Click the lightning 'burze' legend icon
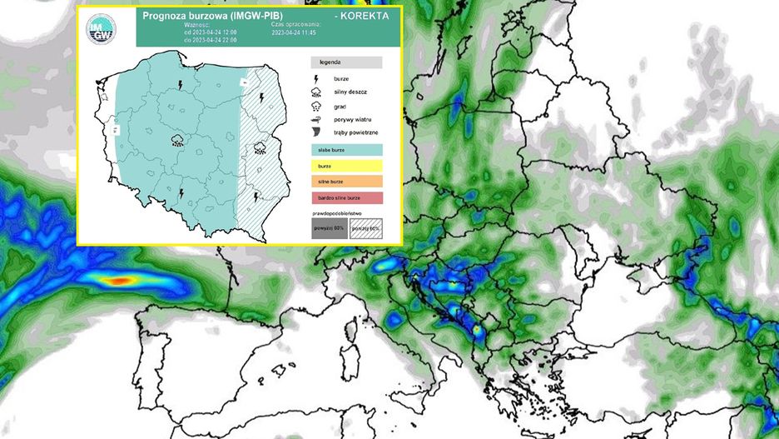This screenshot has width=779, height=439. tap(316, 79)
